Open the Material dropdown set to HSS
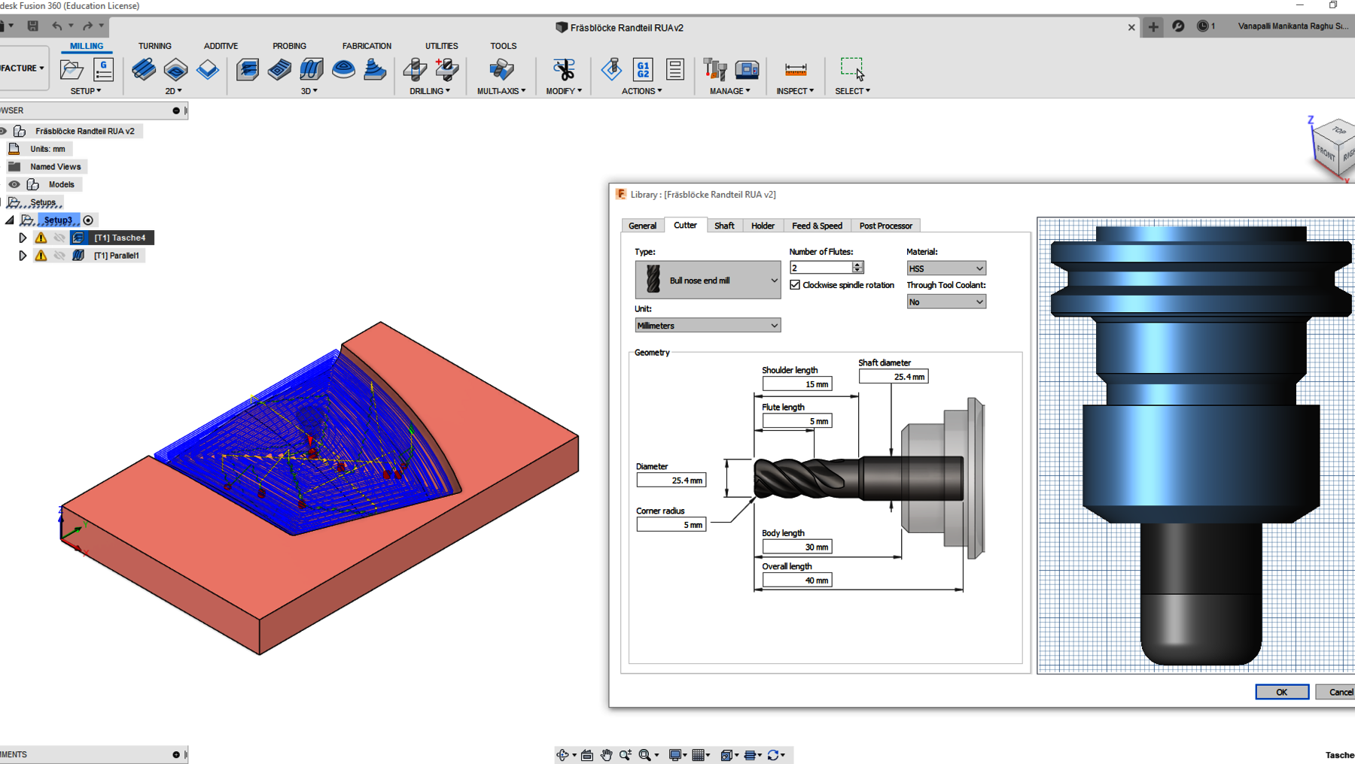This screenshot has width=1355, height=764. (x=946, y=268)
